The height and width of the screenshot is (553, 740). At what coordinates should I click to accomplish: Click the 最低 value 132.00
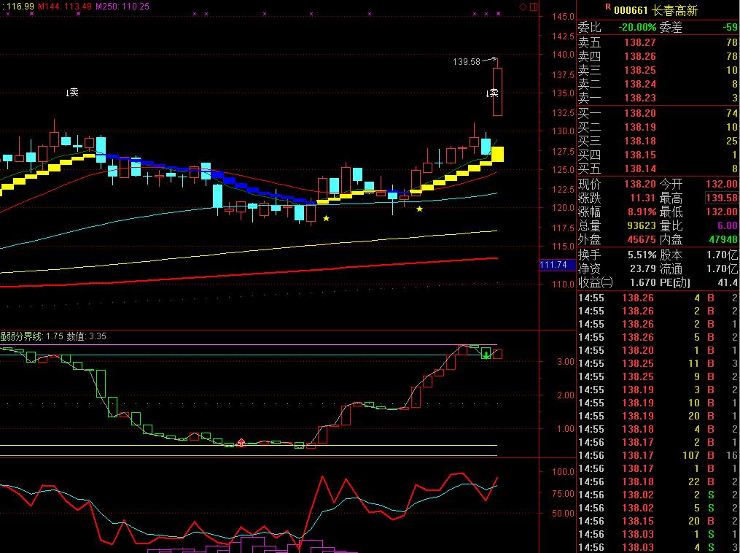pyautogui.click(x=722, y=212)
